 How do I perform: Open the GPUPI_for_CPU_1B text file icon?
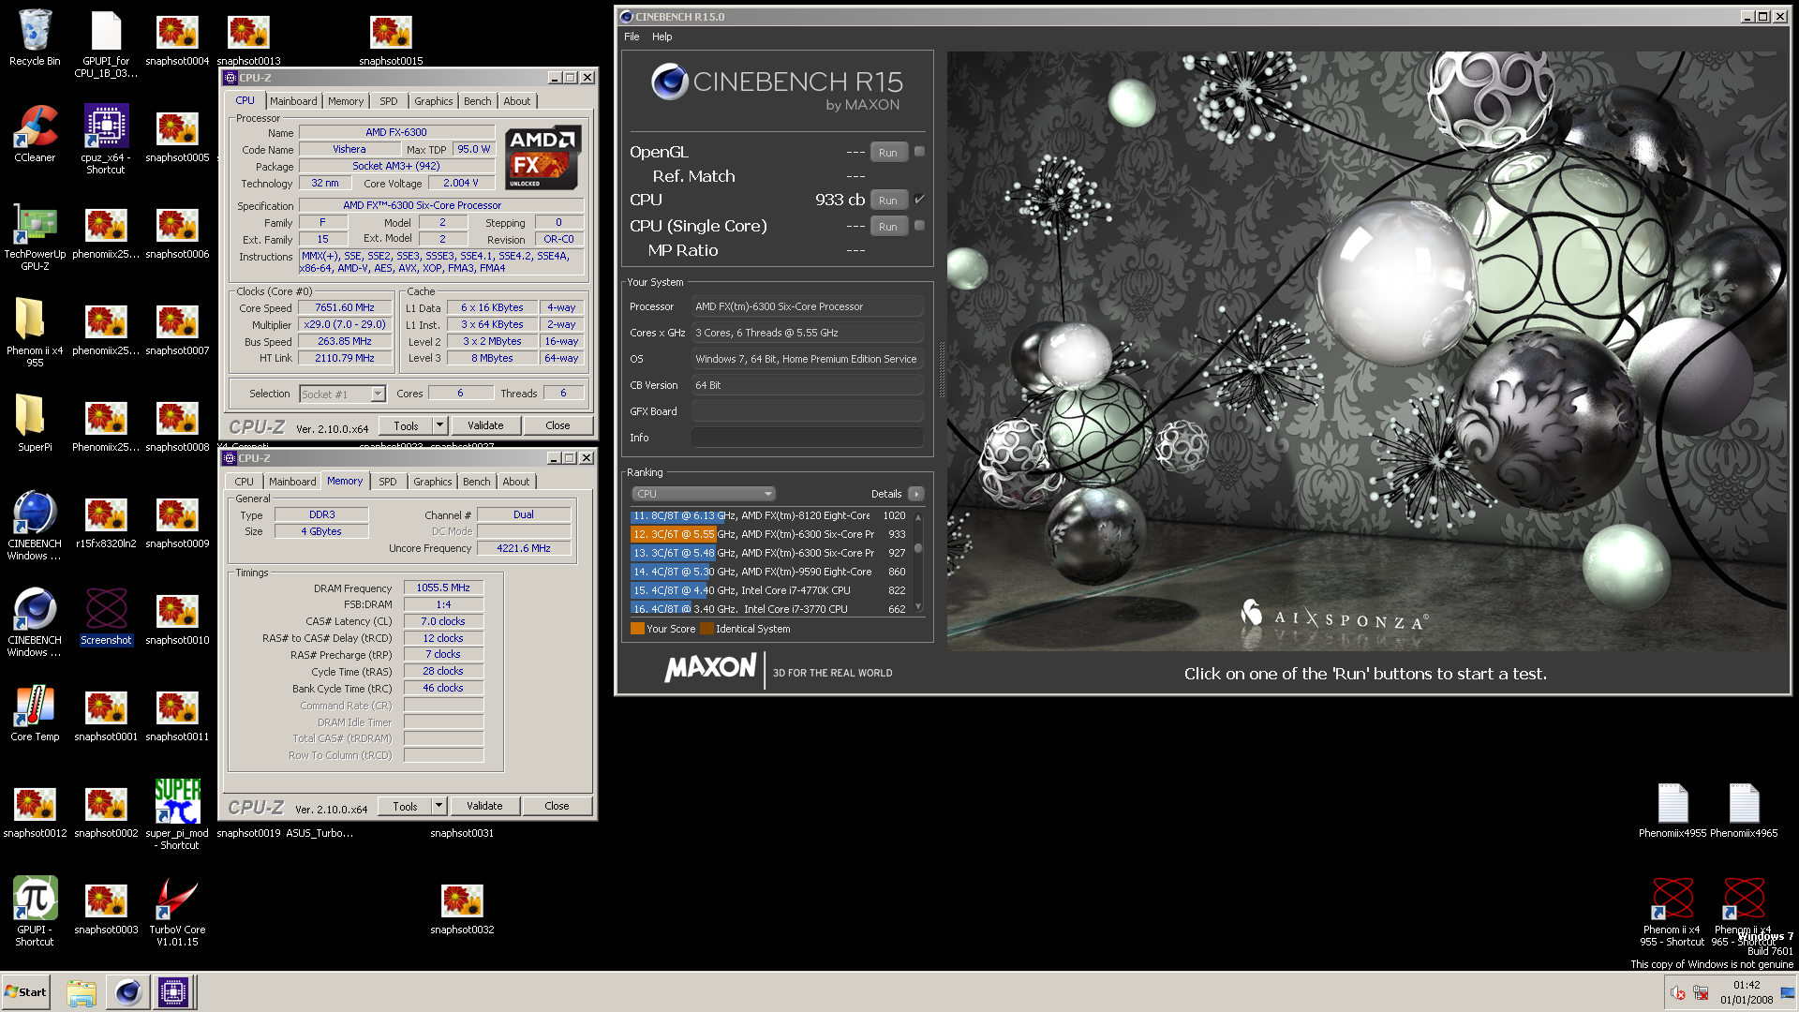106,43
